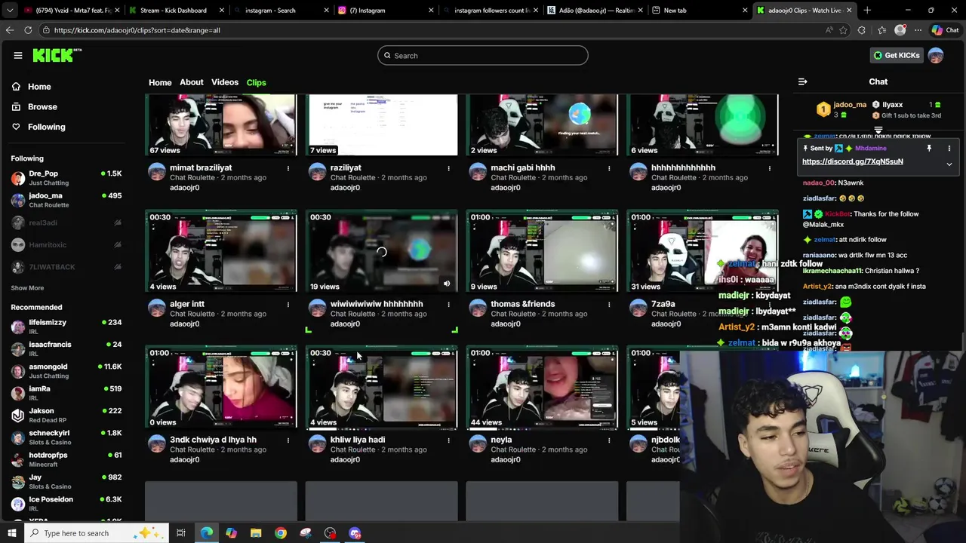The height and width of the screenshot is (543, 966).
Task: Open the hamburger sidebar menu
Action: pos(17,55)
